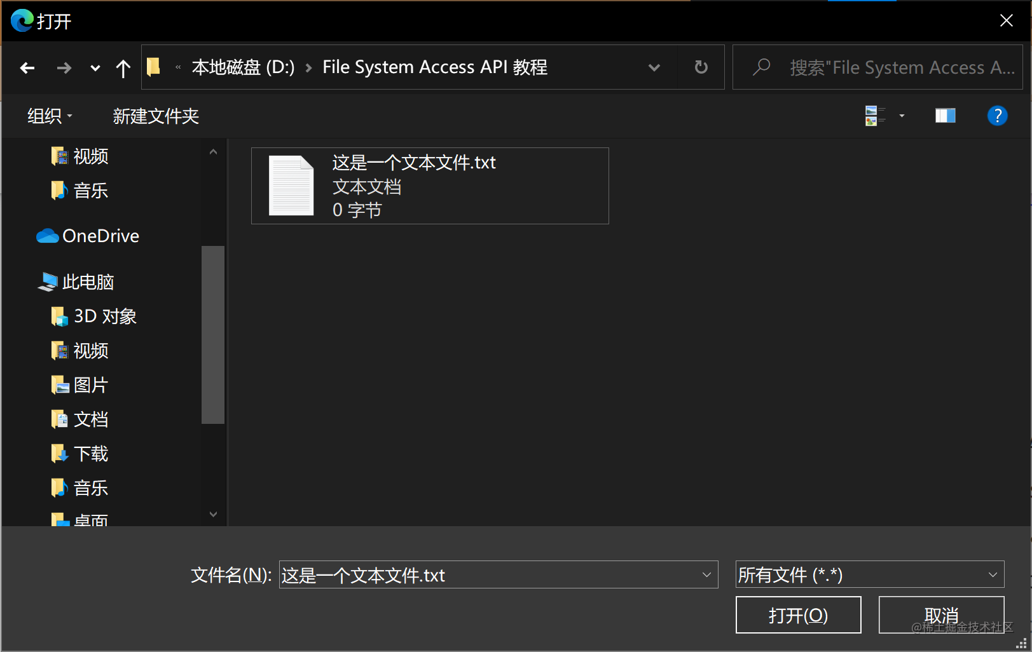1032x652 pixels.
Task: Toggle the preview pane
Action: (x=944, y=115)
